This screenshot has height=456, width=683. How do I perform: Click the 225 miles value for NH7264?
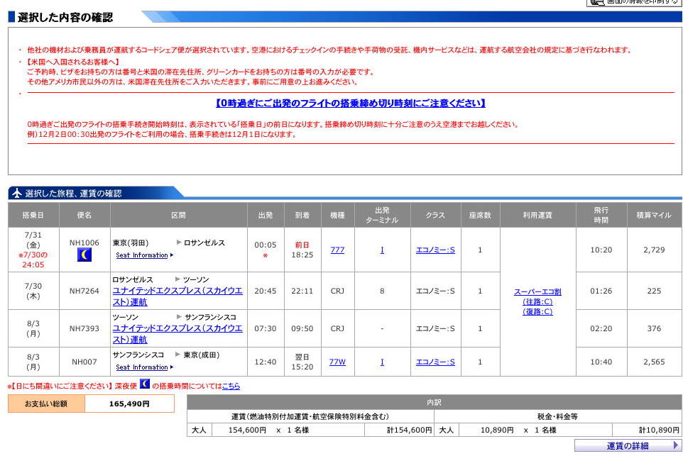tap(654, 291)
